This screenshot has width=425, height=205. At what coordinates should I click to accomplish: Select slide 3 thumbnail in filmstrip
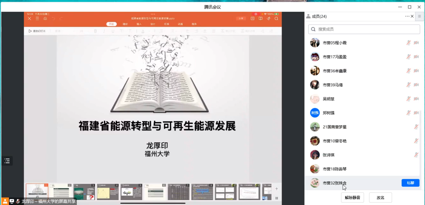point(84,192)
